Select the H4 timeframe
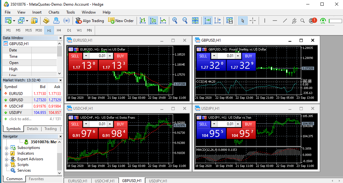343x183 pixels. [59, 30]
